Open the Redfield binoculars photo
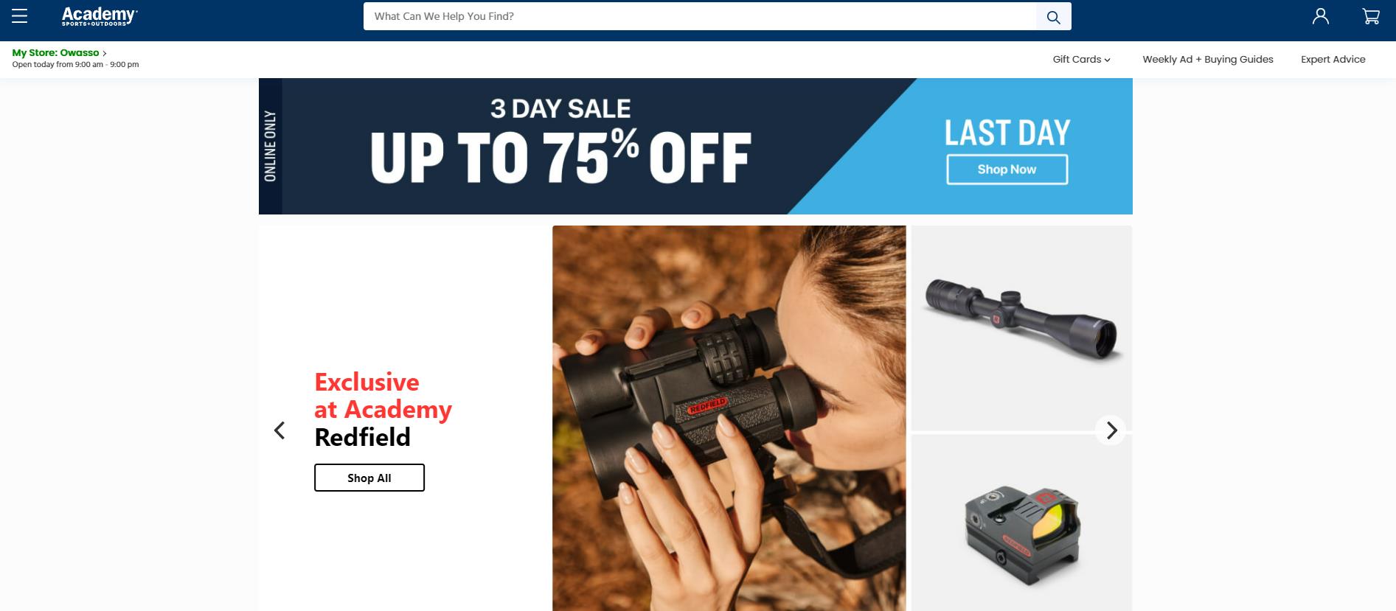1396x611 pixels. point(729,418)
